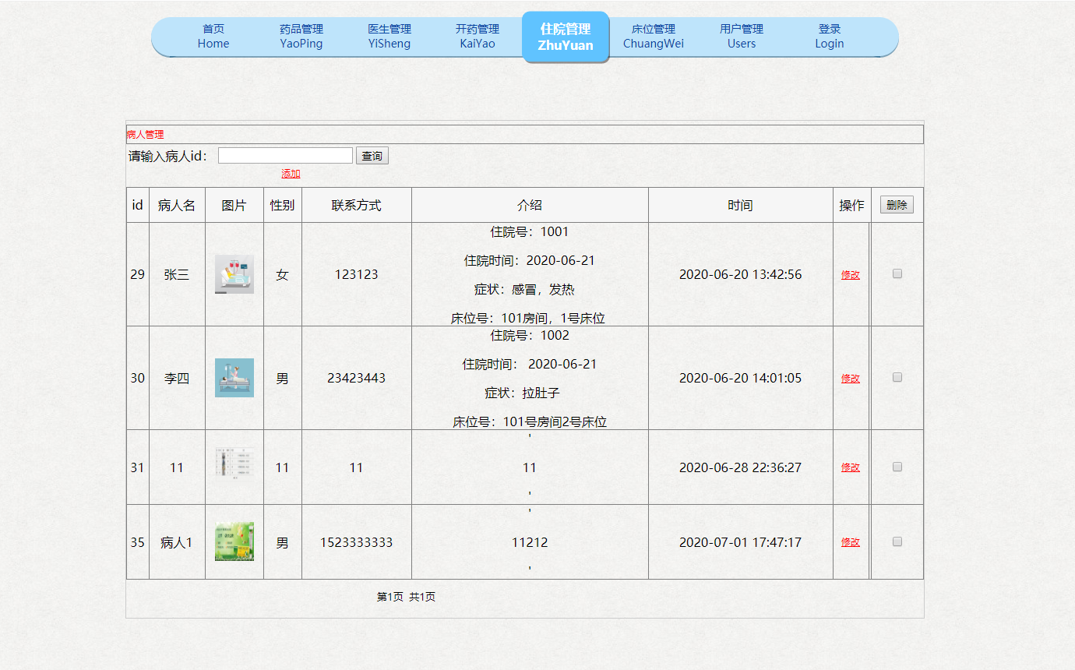Open the 床位管理 ChuangWei section
Viewport: 1075px width, 670px height.
(653, 37)
